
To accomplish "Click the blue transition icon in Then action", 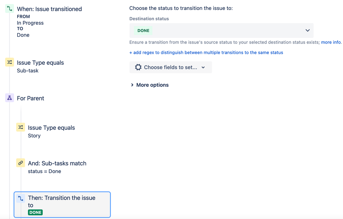I will coord(21,198).
